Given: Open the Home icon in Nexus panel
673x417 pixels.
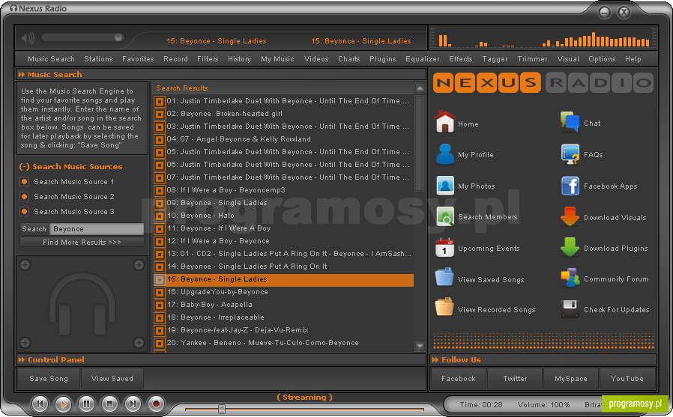Looking at the screenshot, I should click(x=444, y=122).
